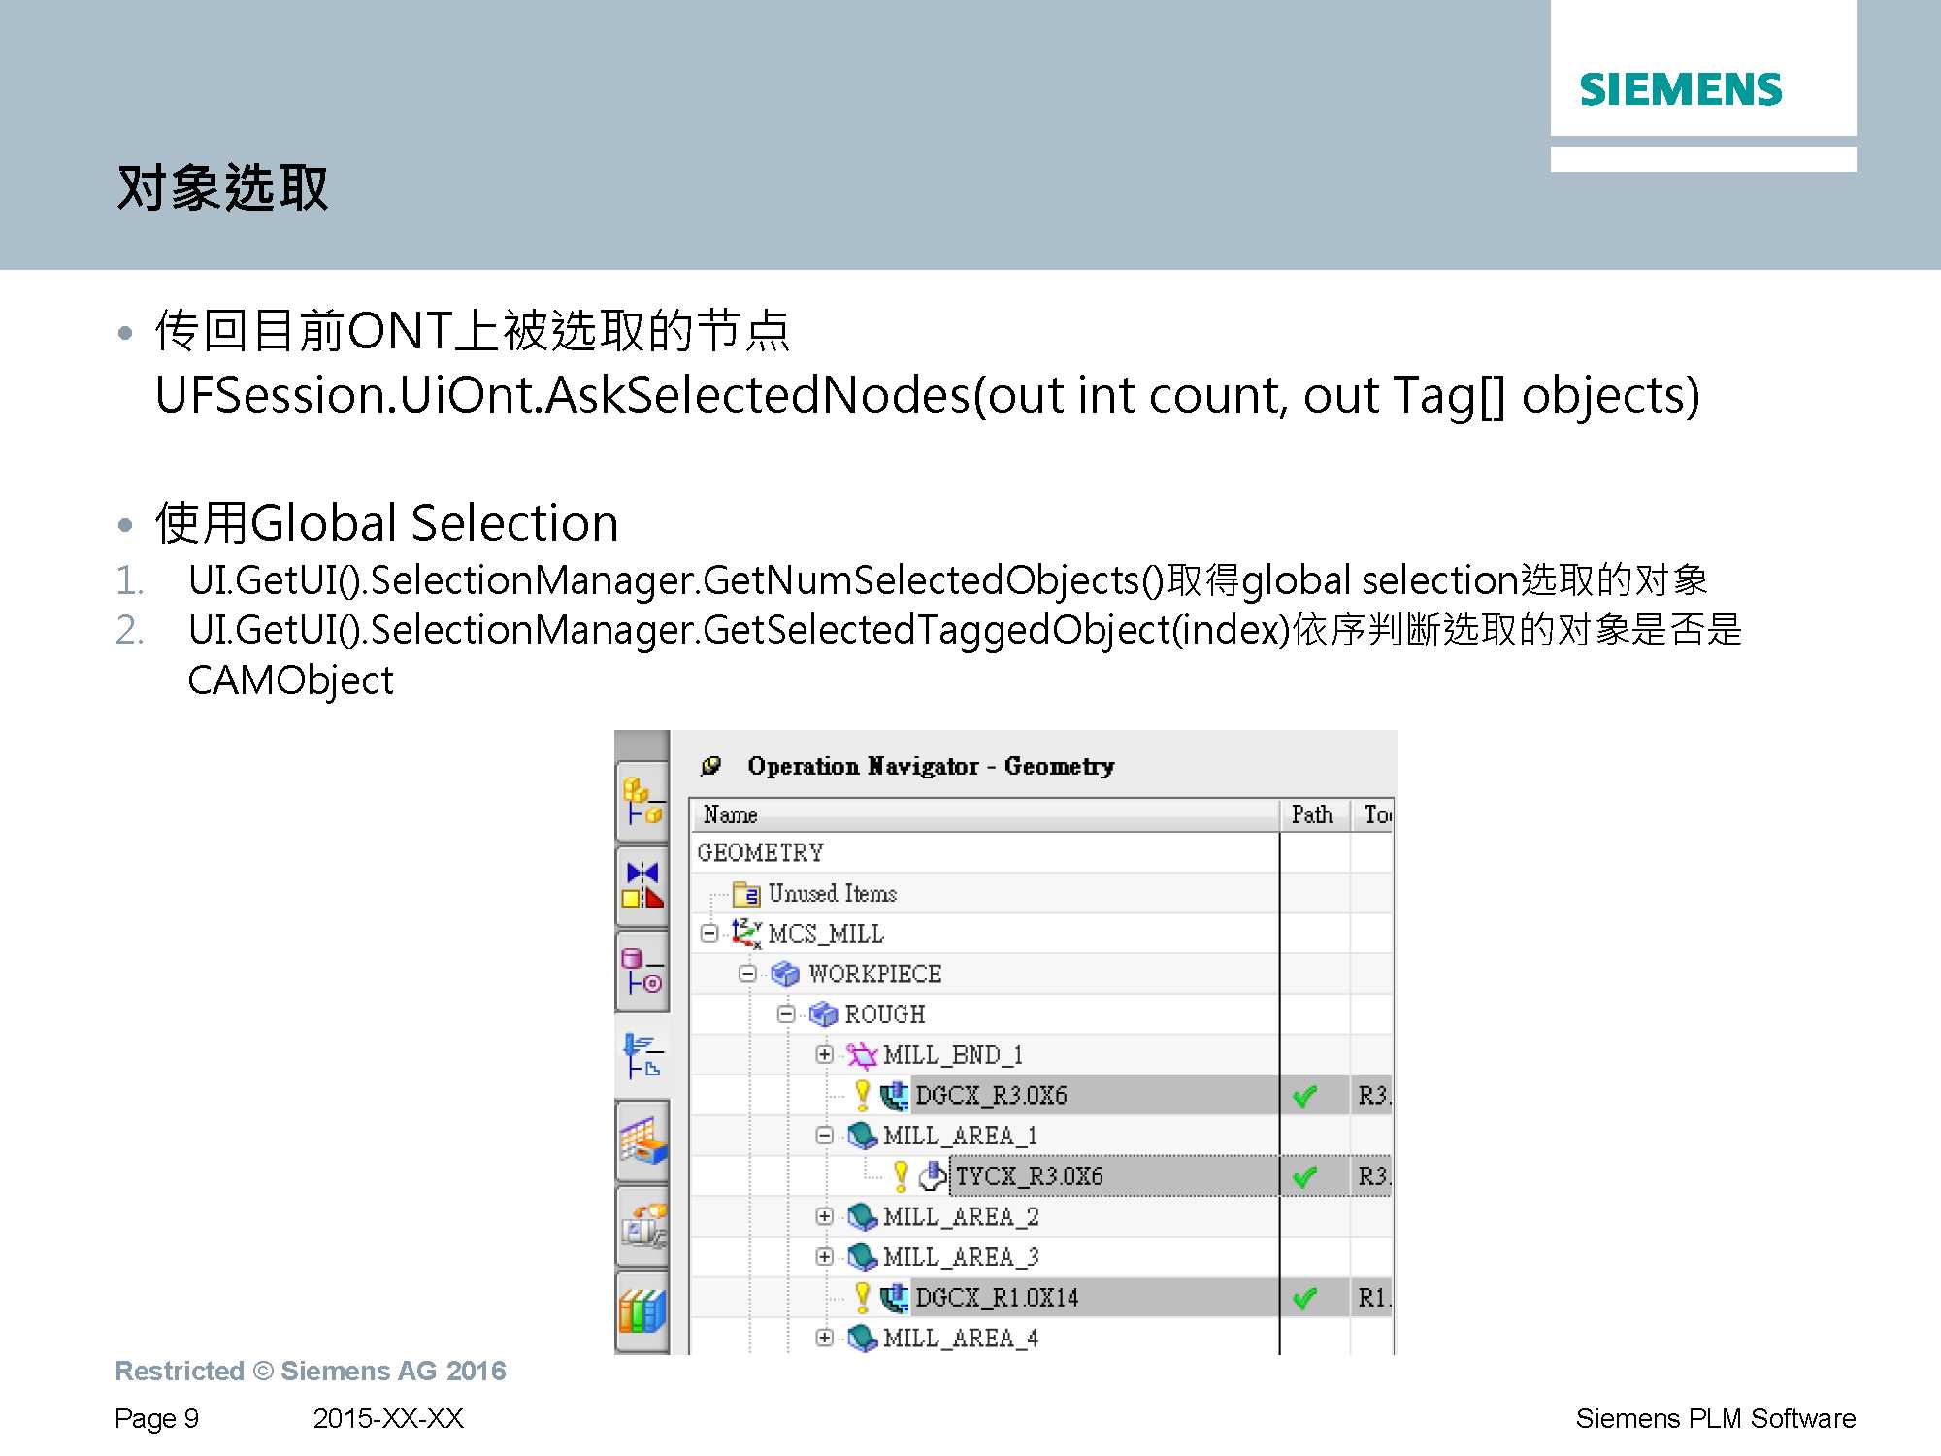Select the MILL_AREA_1 label
Screen dimensions: 1941x1456
(961, 1136)
